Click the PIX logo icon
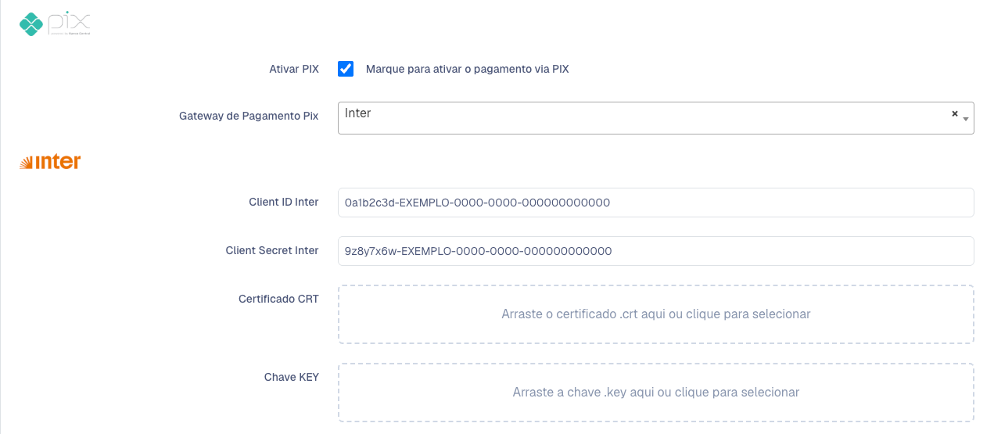Screen dimensions: 994x434 click(x=55, y=24)
